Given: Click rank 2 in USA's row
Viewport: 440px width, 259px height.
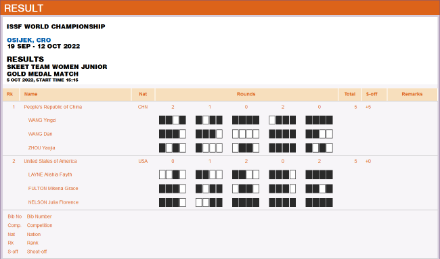Looking at the screenshot, I should [14, 161].
